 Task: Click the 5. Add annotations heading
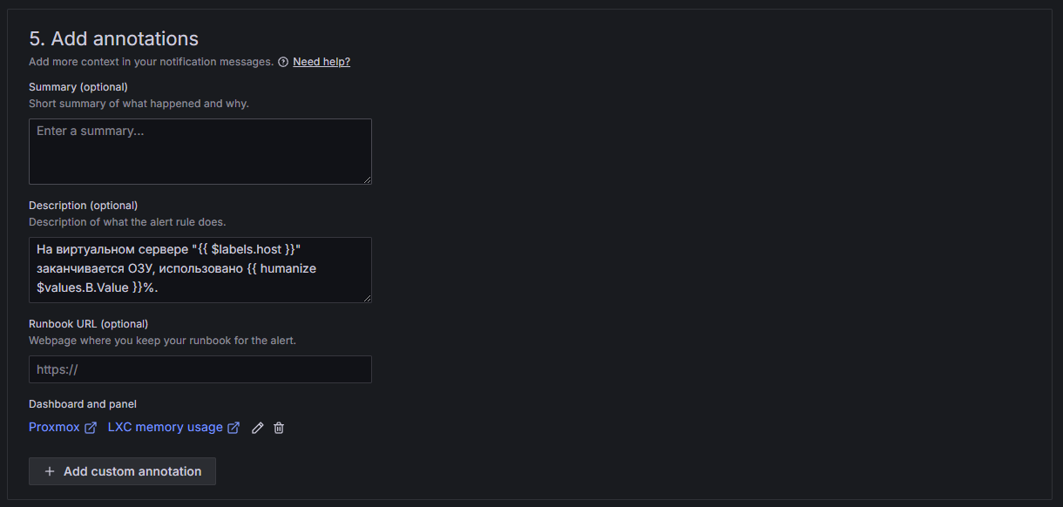tap(113, 38)
